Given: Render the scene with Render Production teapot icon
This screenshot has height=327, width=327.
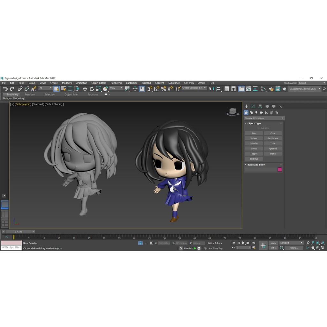Looking at the screenshot, I should [285, 88].
